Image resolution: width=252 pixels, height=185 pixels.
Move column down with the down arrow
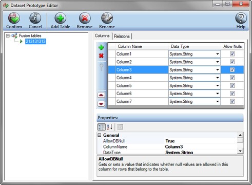click(101, 104)
